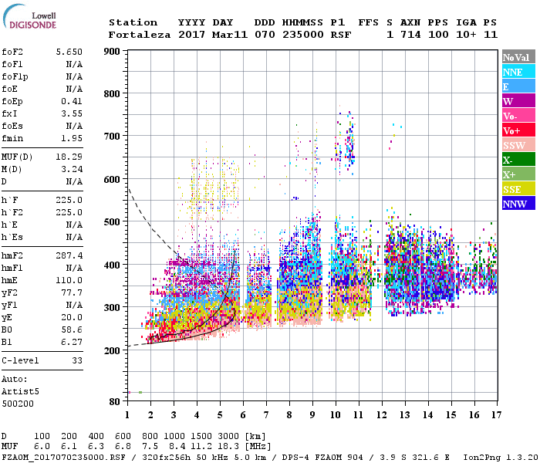Click the SSW salmon legend swatch
Viewport: 540px width, 463px height.
[518, 145]
